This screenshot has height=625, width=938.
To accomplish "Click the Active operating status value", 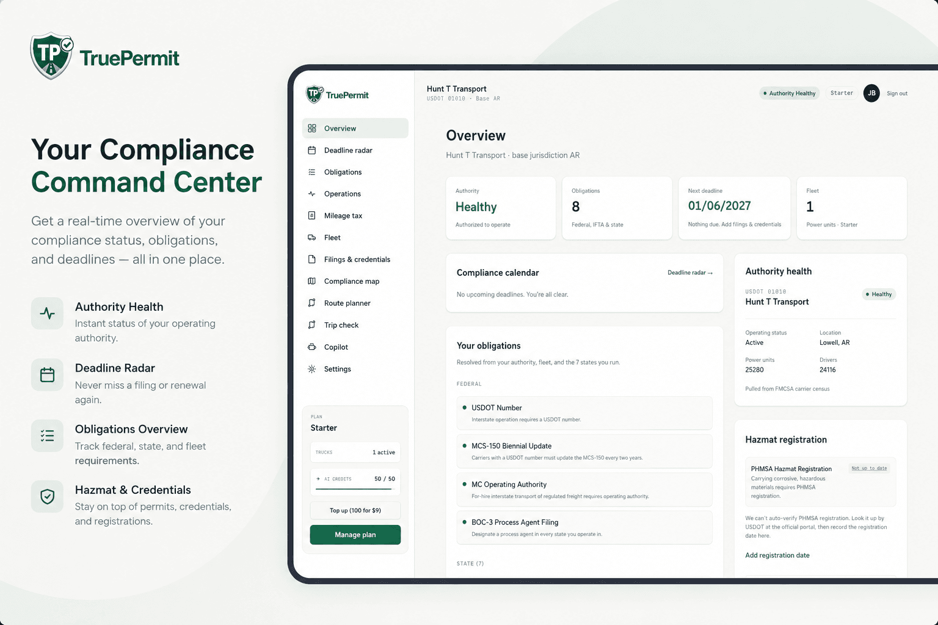I will click(754, 342).
